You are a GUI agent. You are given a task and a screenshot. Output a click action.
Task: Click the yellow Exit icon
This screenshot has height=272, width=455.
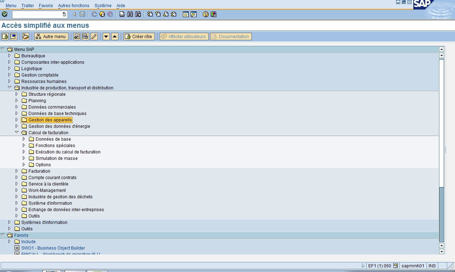[102, 14]
